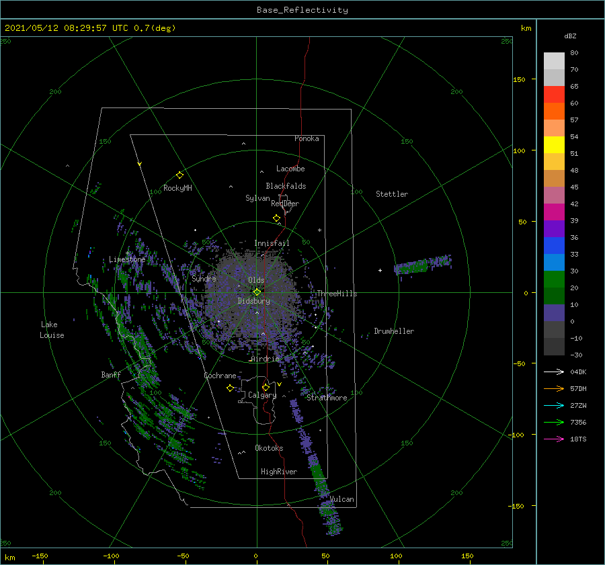Click the white plus marker west of the Stettler-area echo band
Image resolution: width=605 pixels, height=565 pixels.
380,270
